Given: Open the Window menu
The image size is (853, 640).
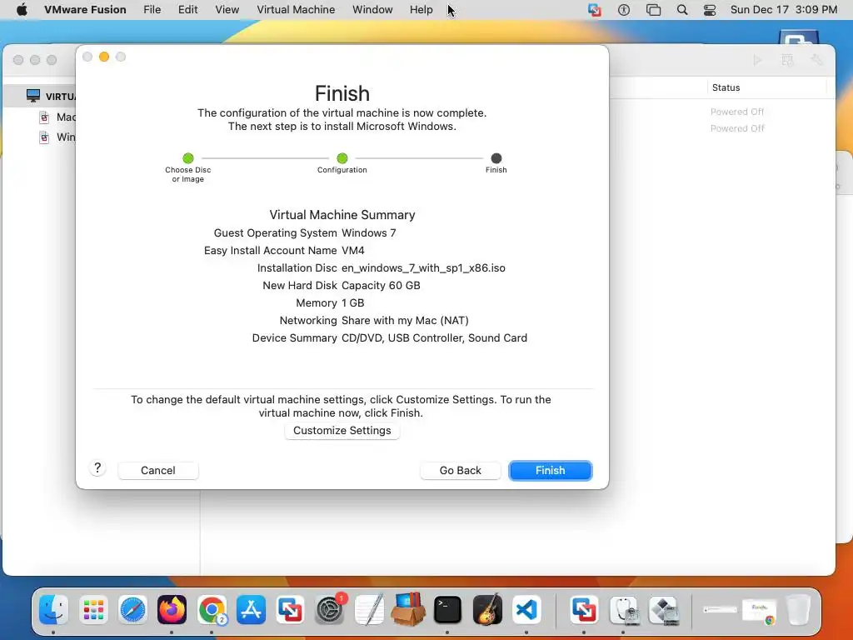Looking at the screenshot, I should (x=372, y=9).
